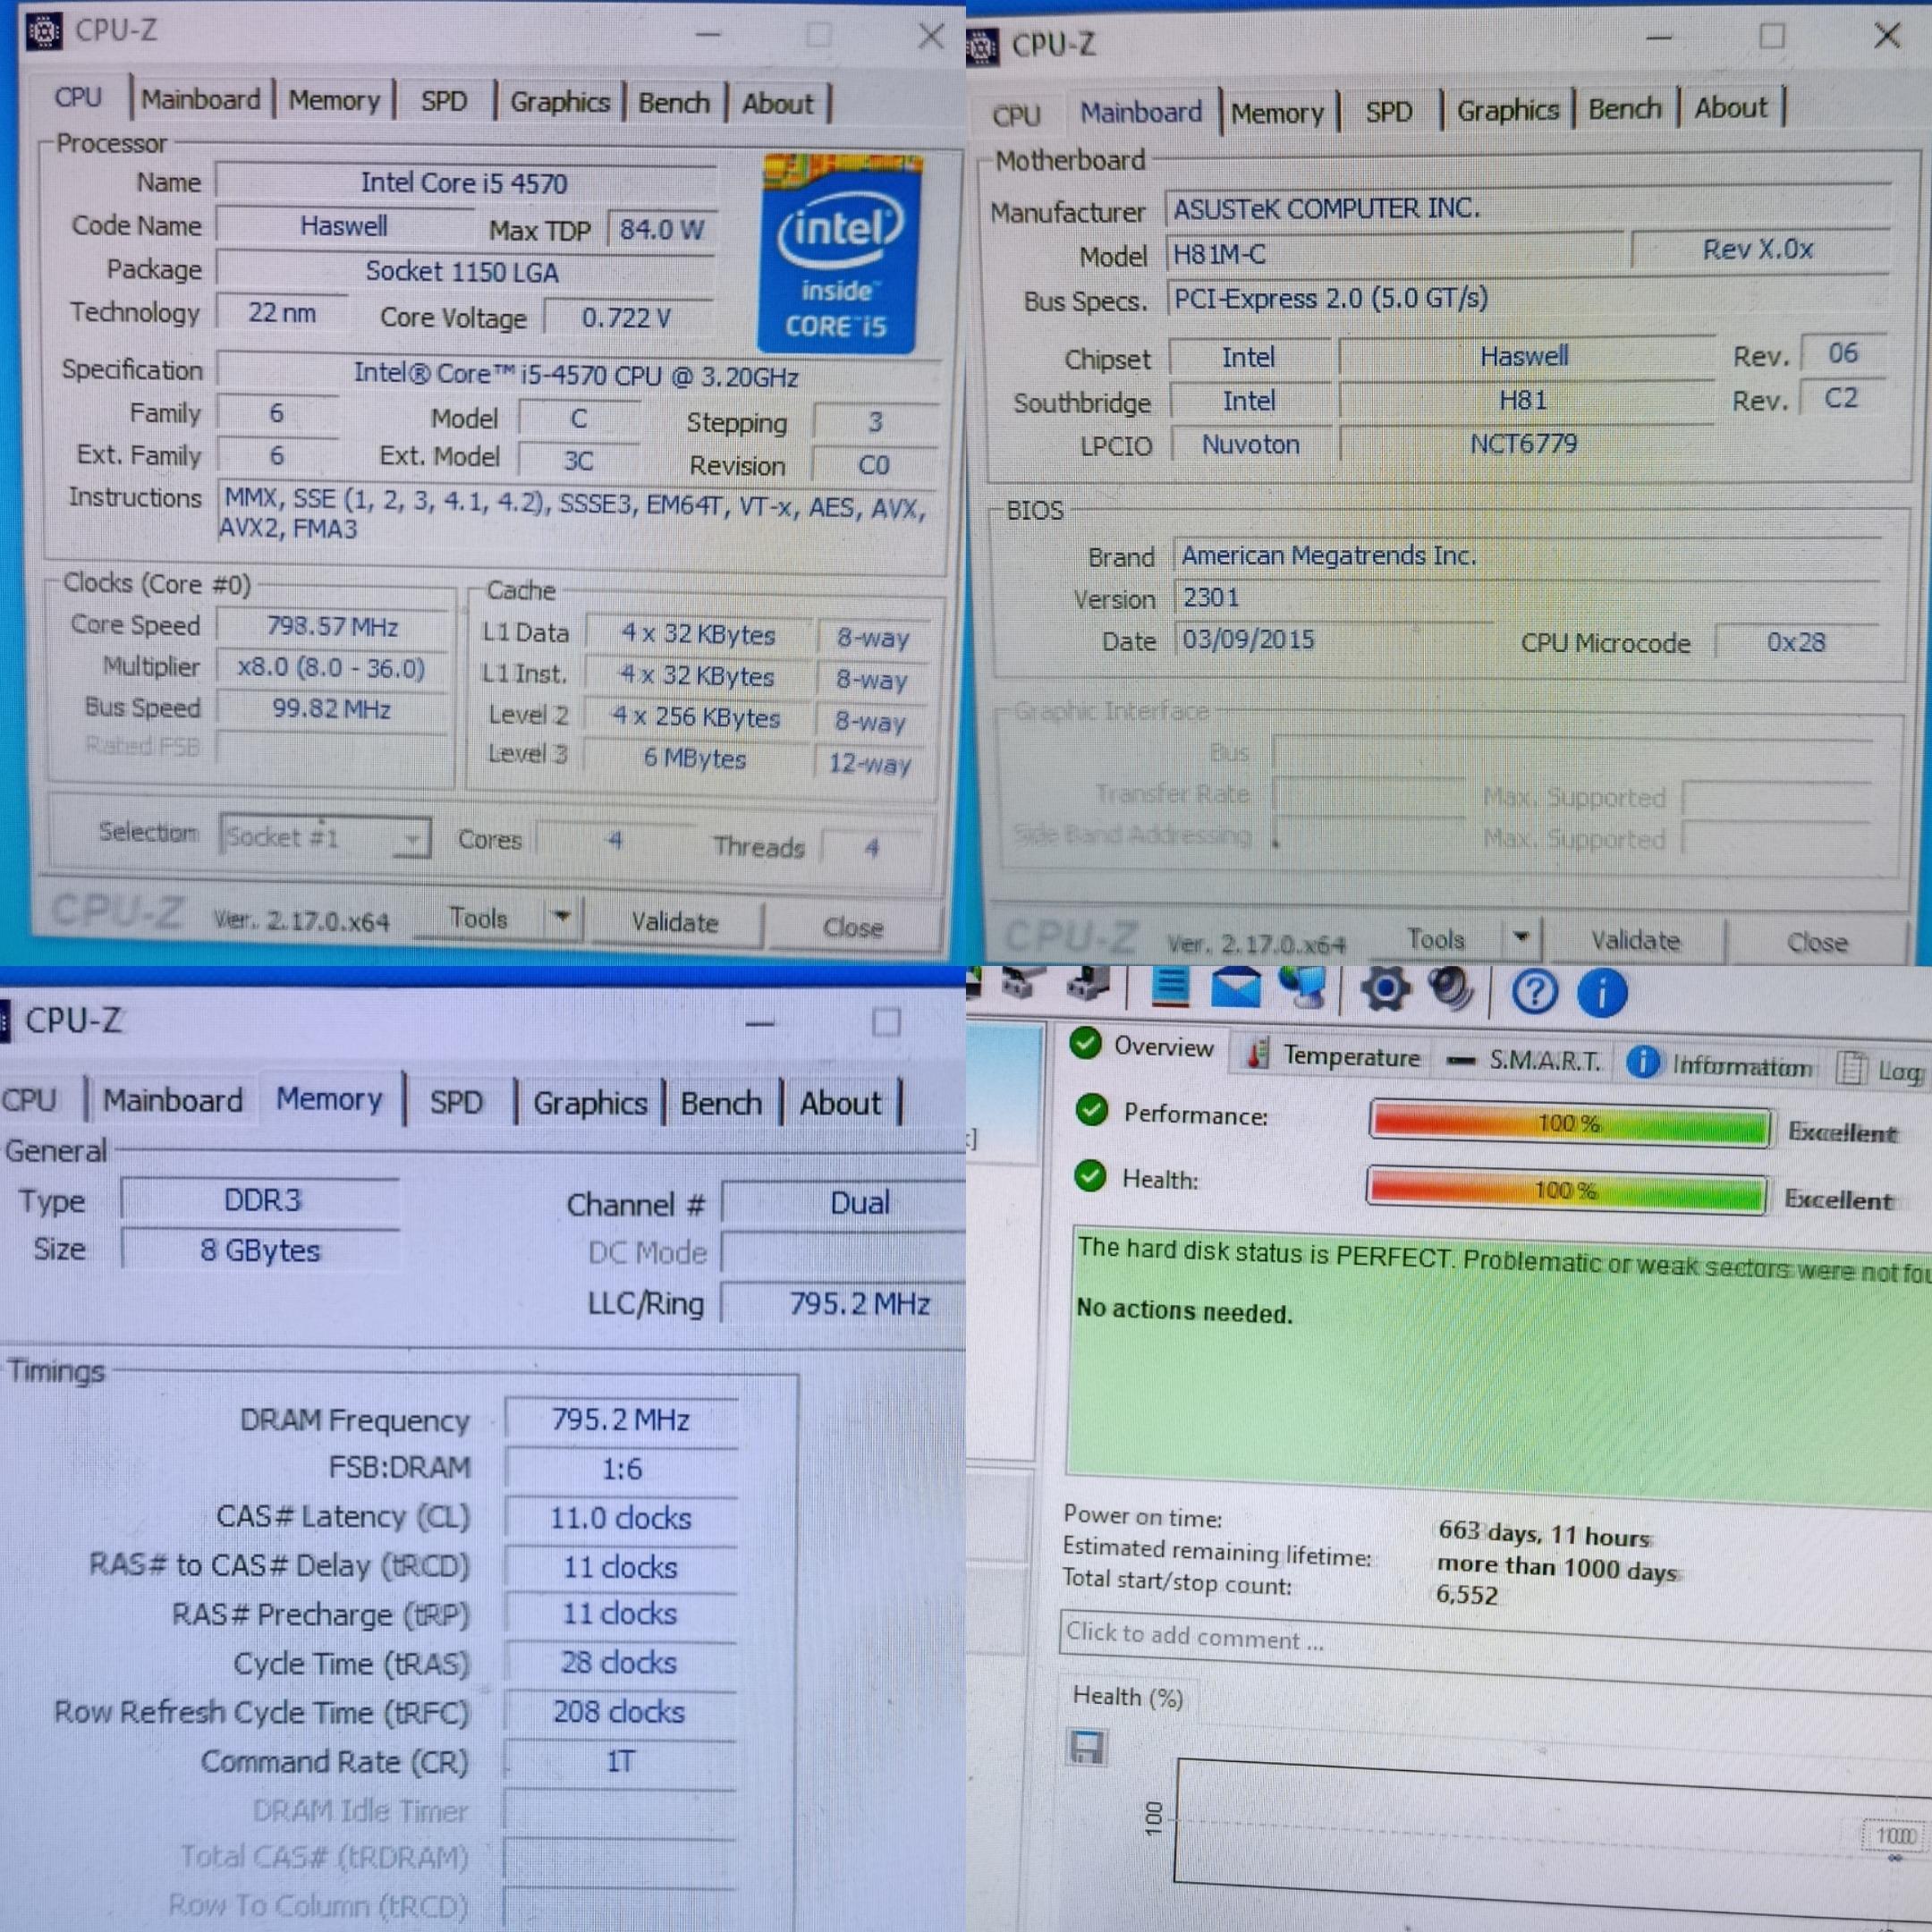Click the save icon under Health (%)

click(x=1086, y=1747)
